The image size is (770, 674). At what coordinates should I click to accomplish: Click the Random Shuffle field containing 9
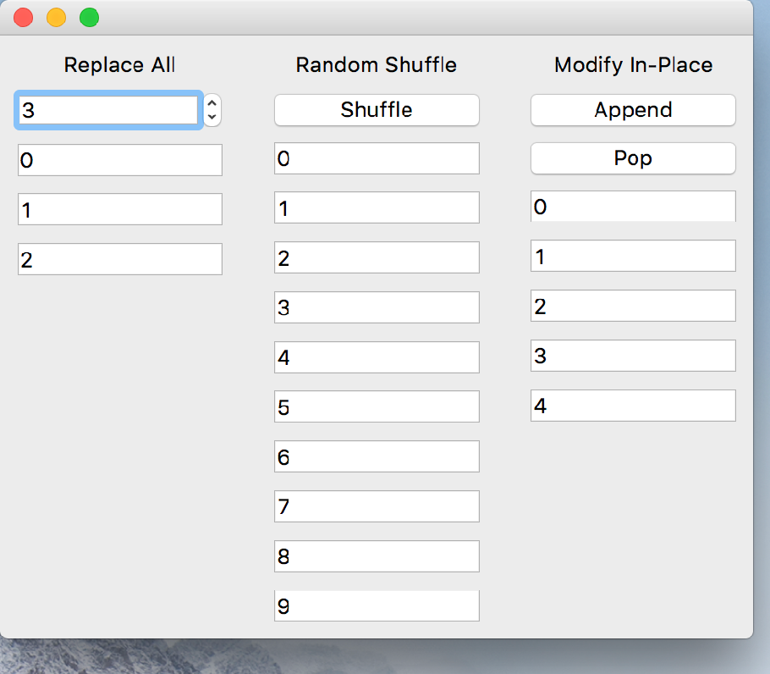[377, 606]
